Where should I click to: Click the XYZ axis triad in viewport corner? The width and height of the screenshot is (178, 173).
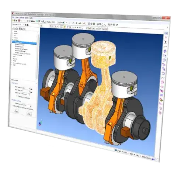pyautogui.click(x=40, y=123)
